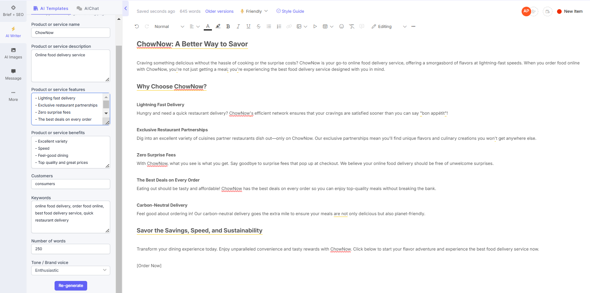Click the Product or service name field
Screen dimensions: 590x293
click(x=71, y=33)
